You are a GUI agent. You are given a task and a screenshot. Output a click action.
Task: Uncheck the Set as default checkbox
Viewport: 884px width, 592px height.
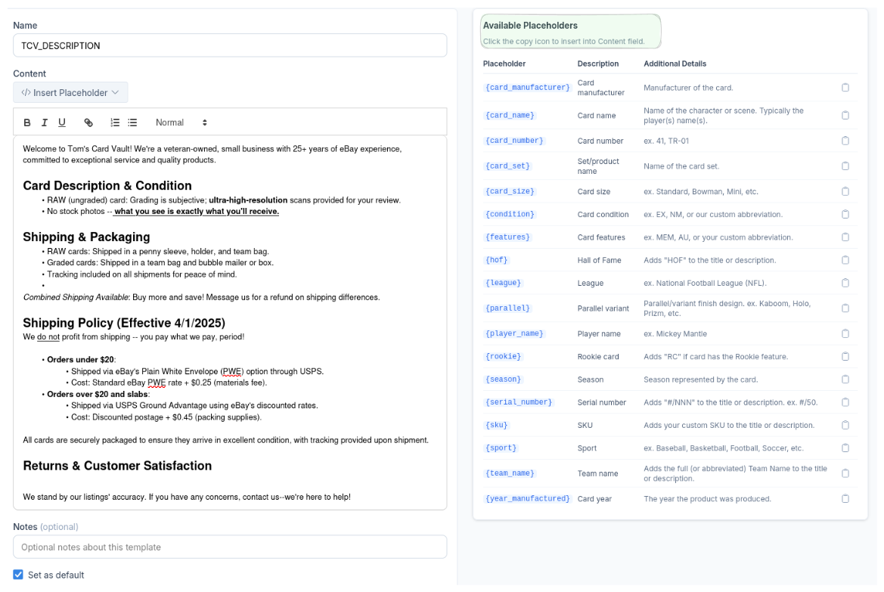point(17,575)
